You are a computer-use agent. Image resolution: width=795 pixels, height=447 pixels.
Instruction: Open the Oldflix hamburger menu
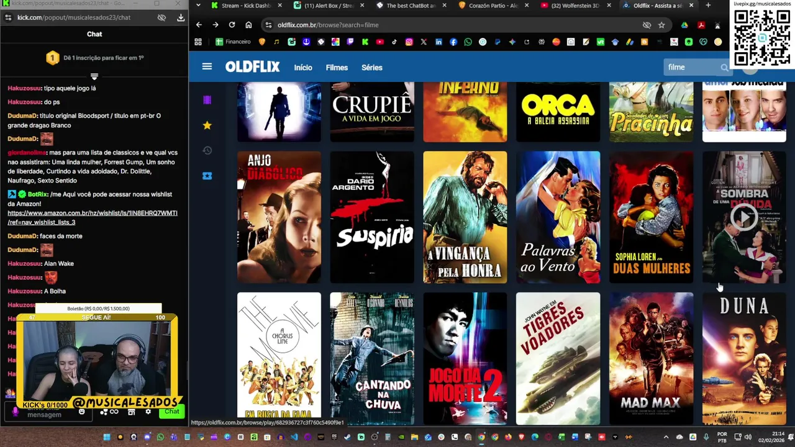click(x=207, y=67)
